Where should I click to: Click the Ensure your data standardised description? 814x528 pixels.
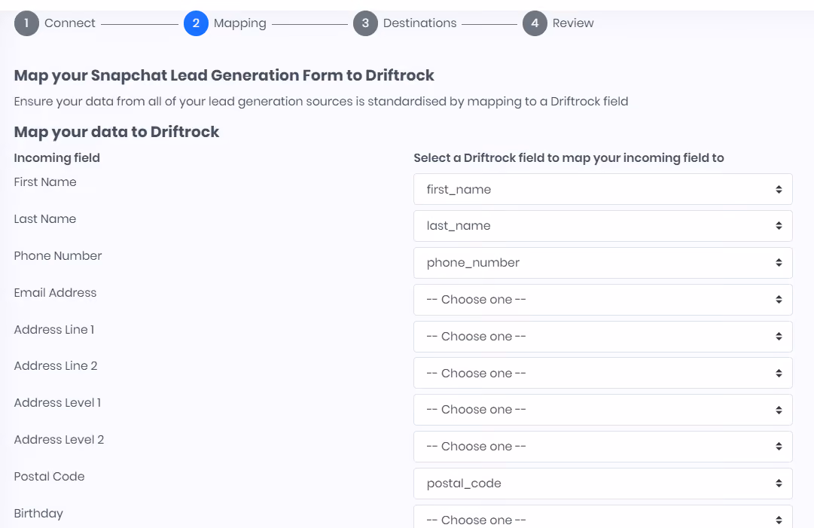click(321, 101)
